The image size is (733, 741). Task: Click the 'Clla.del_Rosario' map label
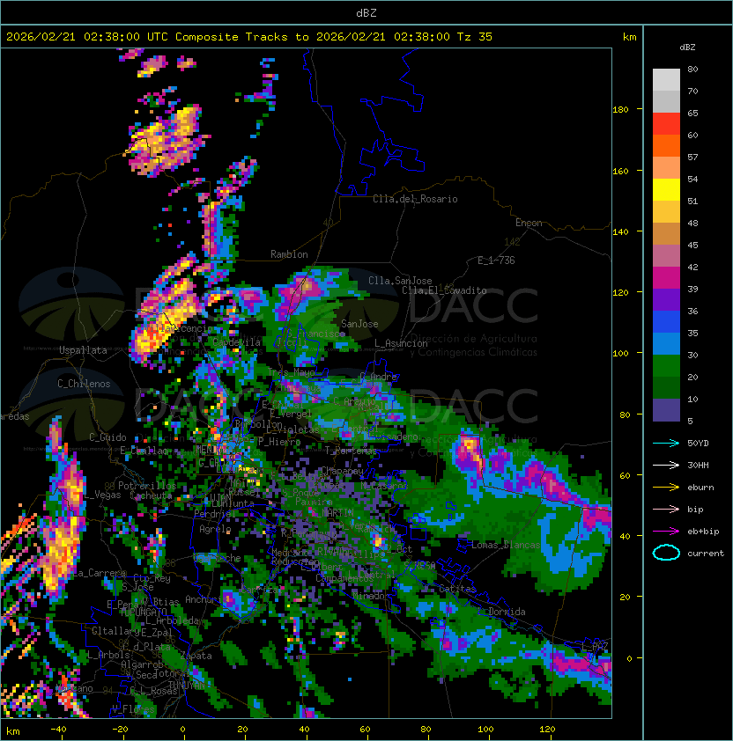415,199
